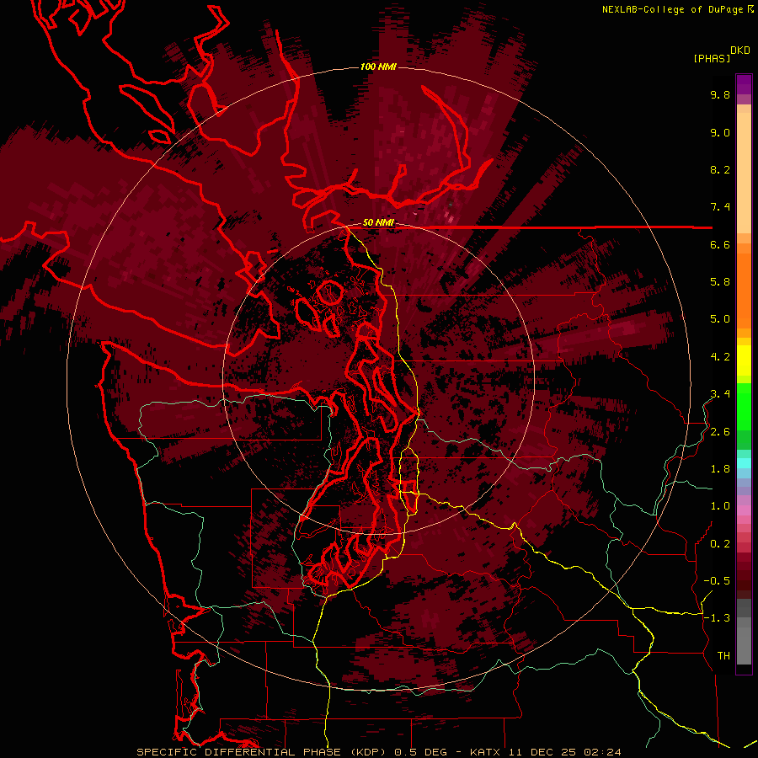The image size is (758, 758).
Task: Click the 1.0 legend value
Action: (x=720, y=506)
